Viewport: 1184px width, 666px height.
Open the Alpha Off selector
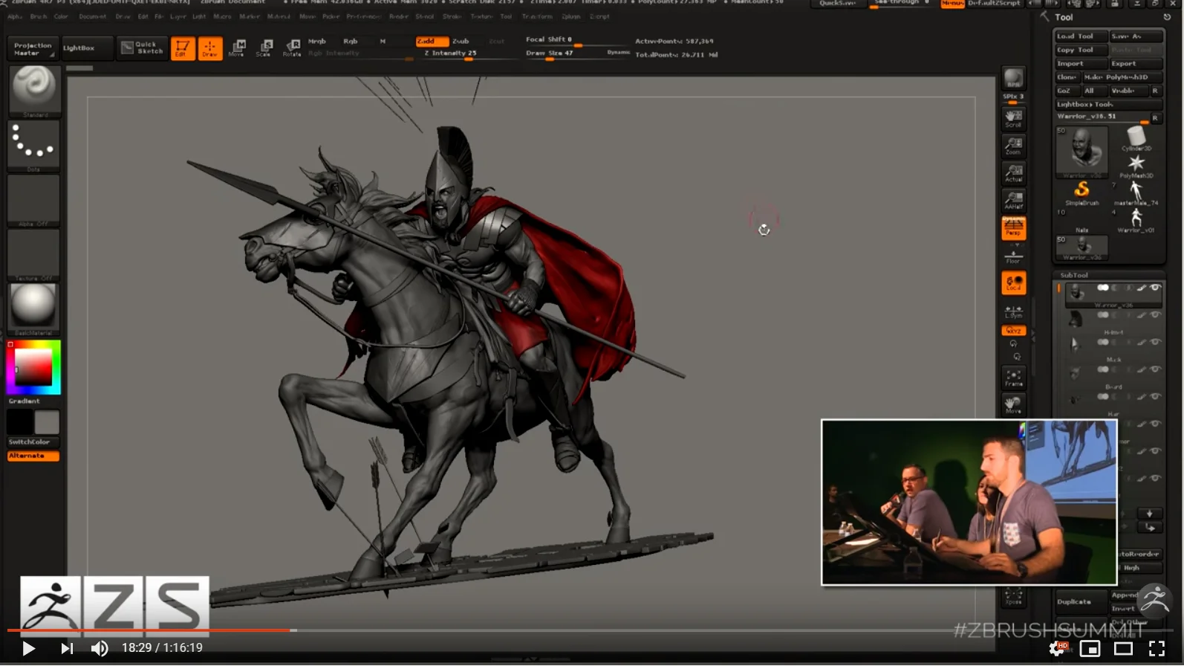click(x=33, y=201)
